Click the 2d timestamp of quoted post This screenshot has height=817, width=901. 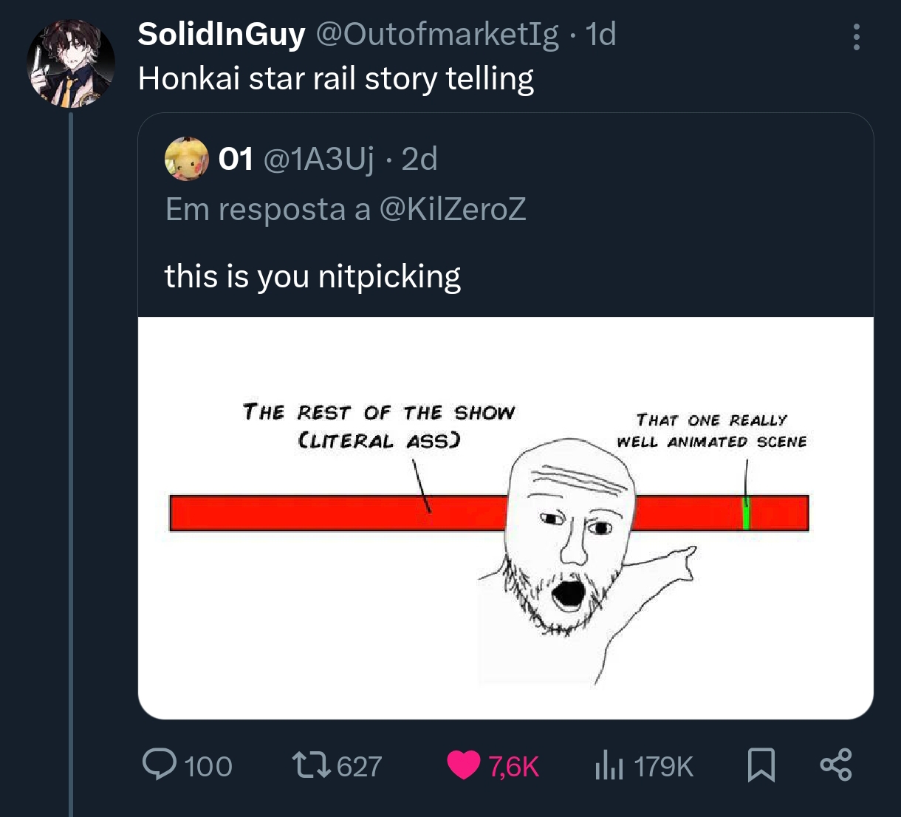[x=419, y=159]
